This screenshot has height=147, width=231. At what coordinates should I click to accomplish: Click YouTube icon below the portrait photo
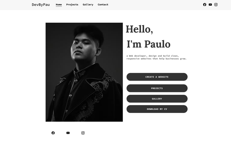click(x=68, y=133)
